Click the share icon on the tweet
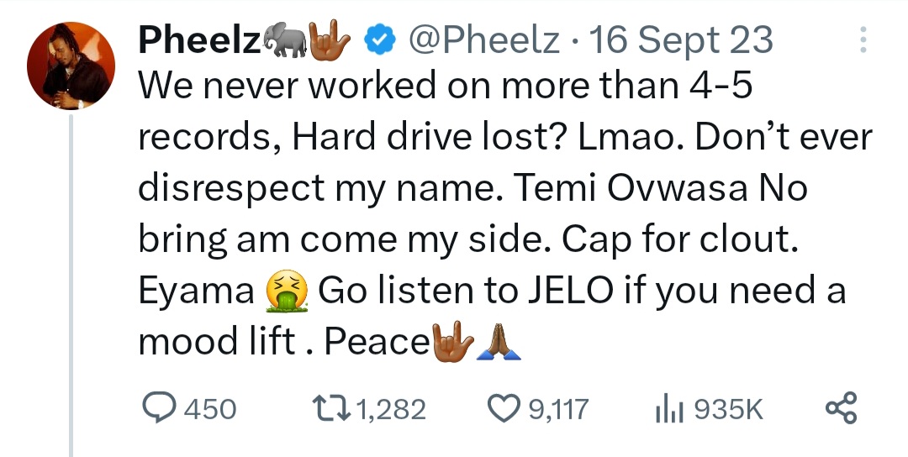 [841, 408]
